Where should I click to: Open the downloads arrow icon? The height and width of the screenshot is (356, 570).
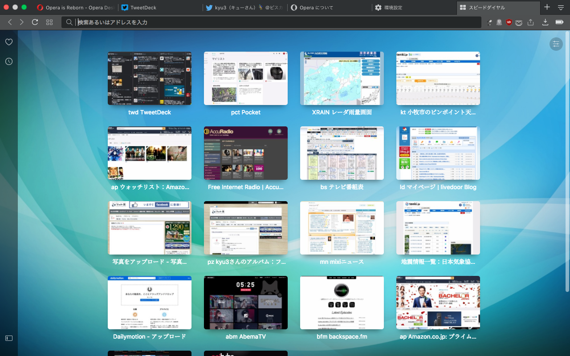545,22
